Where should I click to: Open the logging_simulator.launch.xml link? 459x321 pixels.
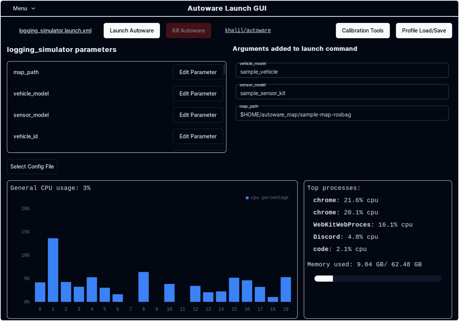point(55,30)
